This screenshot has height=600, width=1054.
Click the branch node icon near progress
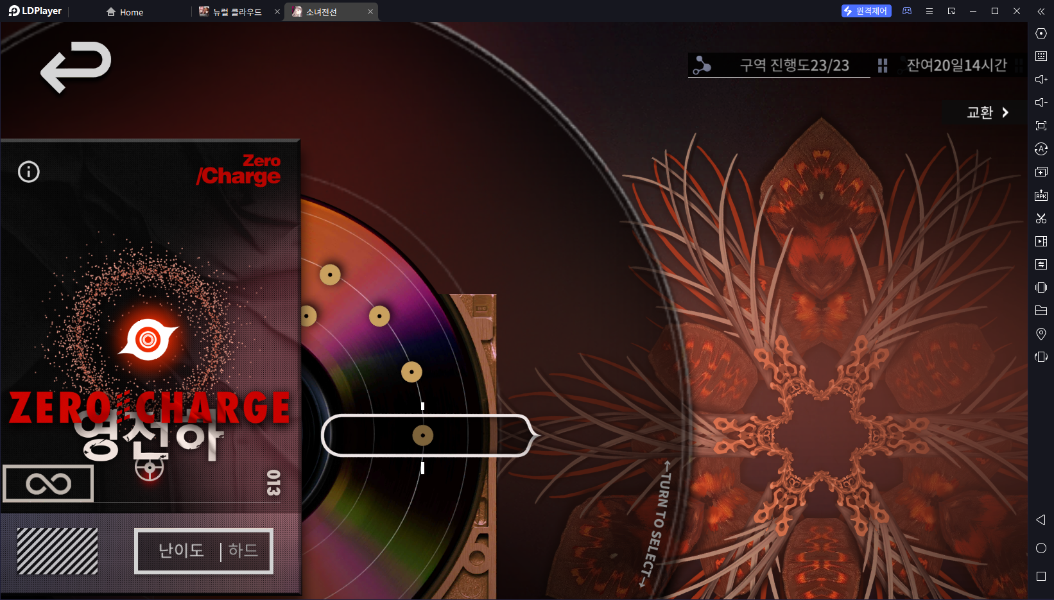702,65
